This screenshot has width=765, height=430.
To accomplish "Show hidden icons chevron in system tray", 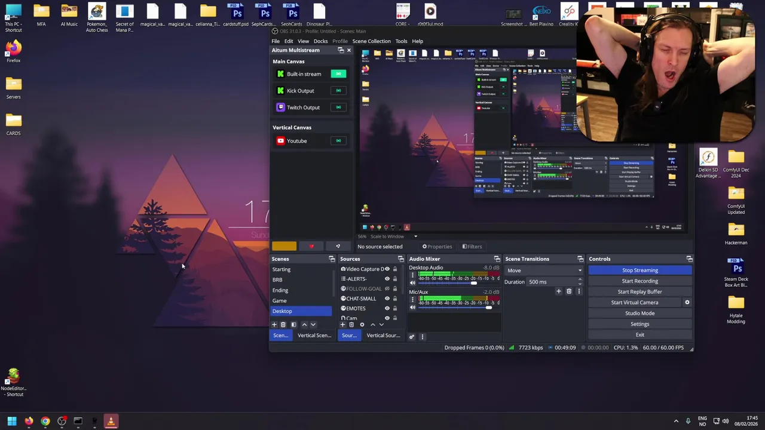I will click(x=676, y=421).
